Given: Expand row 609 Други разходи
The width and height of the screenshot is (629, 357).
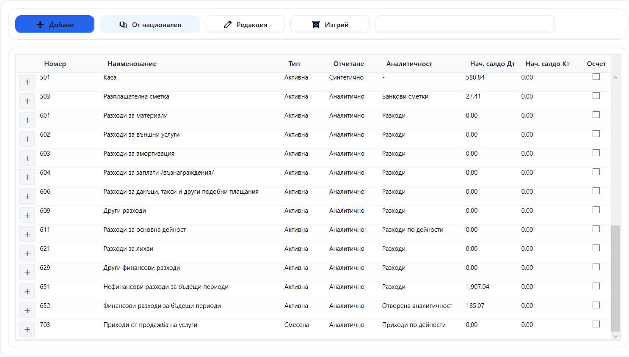Looking at the screenshot, I should pos(27,215).
